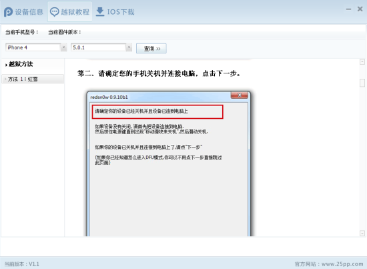The image size is (367, 269).
Task: Expand the 越狱方法 section header
Action: click(x=19, y=64)
